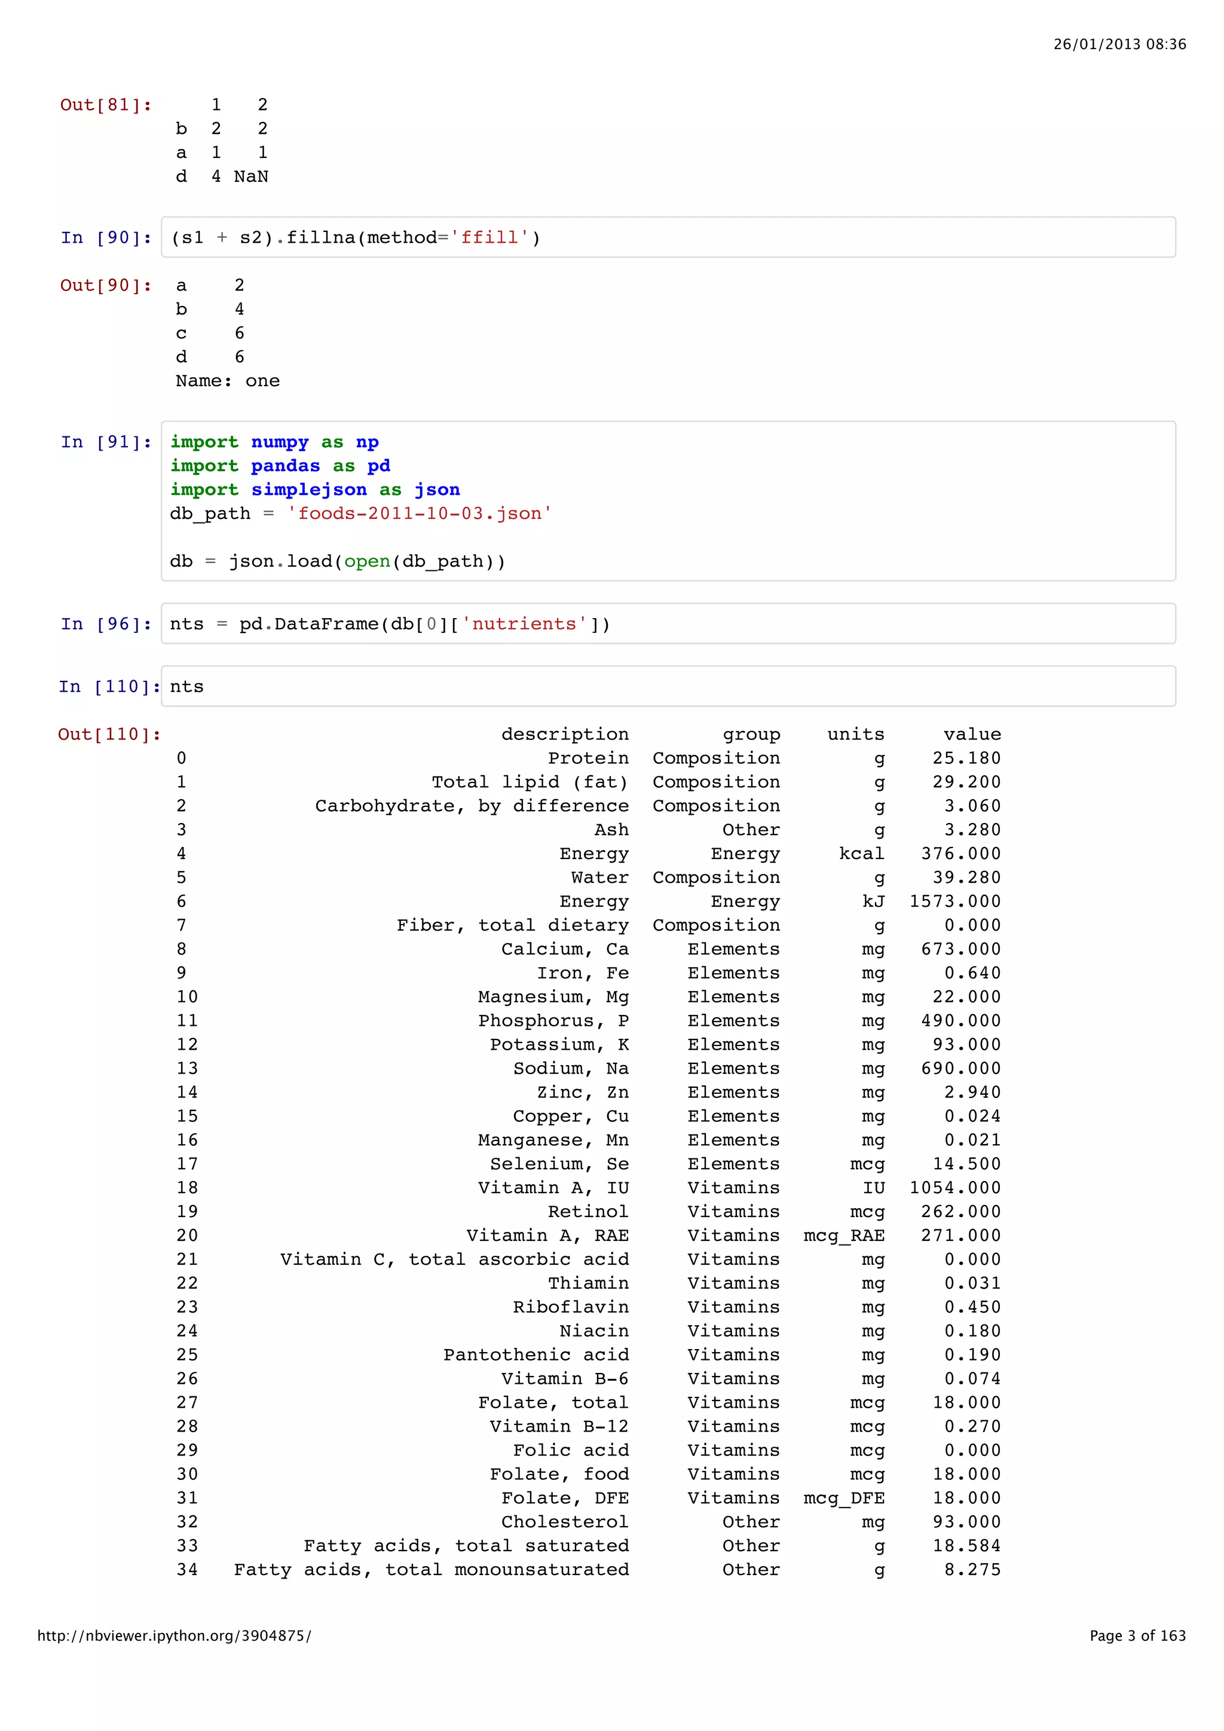1224x1731 pixels.
Task: Click the 'Selenium, Se' cell
Action: click(559, 1164)
